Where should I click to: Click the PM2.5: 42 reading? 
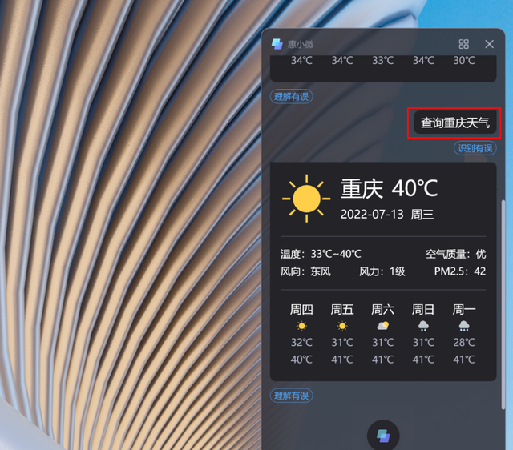(x=460, y=271)
